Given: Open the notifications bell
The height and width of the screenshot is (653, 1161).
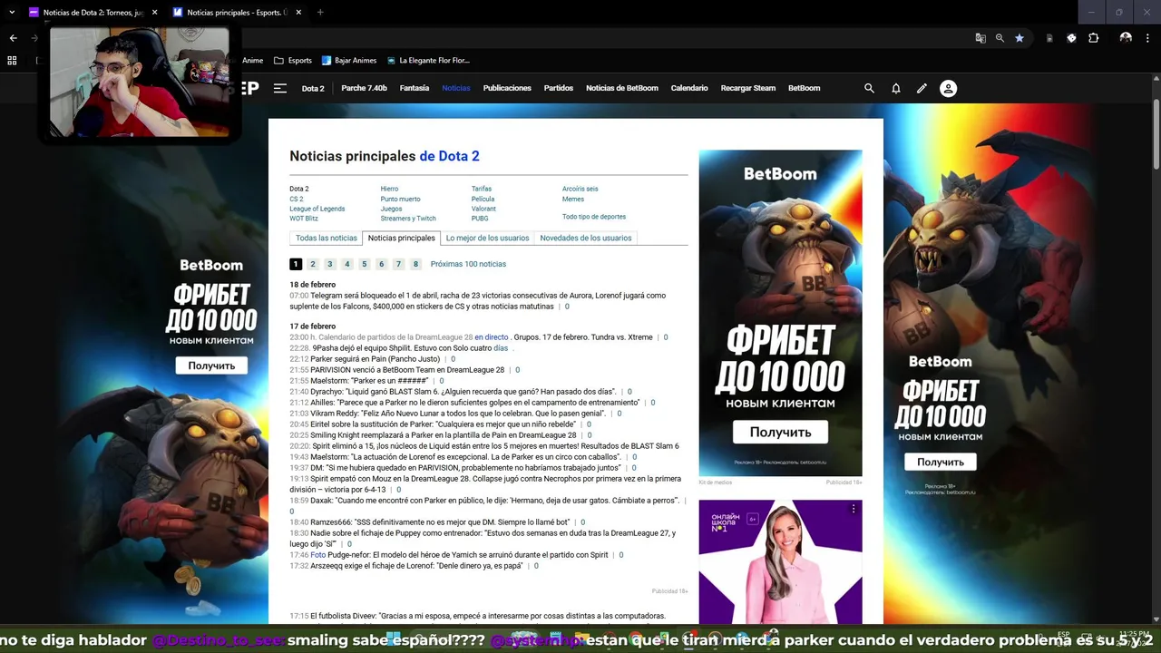Looking at the screenshot, I should point(895,88).
